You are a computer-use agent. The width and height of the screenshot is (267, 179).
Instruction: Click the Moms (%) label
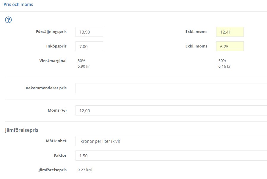tap(57, 110)
